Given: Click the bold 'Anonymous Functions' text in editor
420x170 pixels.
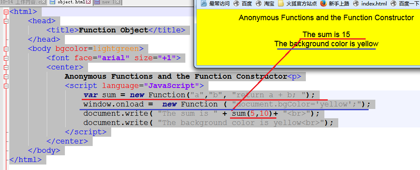Looking at the screenshot, I should click(109, 77).
